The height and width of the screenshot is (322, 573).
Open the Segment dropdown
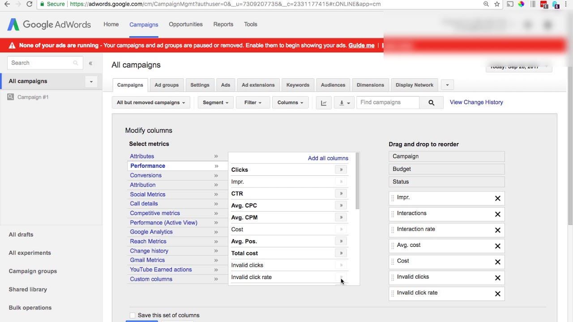tap(215, 102)
